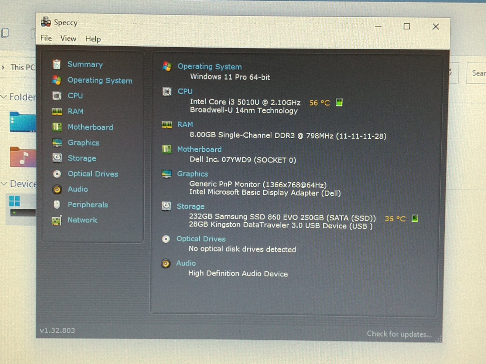Screen dimensions: 486x364
Task: Click Generic PnP Monitor text
Action: point(258,184)
